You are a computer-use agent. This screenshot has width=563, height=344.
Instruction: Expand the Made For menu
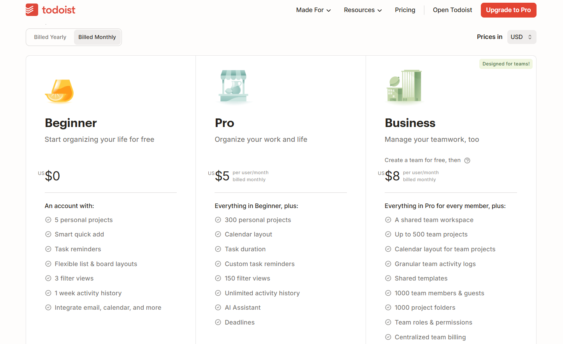click(x=313, y=10)
